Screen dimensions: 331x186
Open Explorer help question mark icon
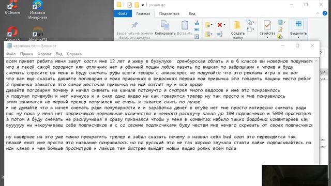pyautogui.click(x=325, y=13)
